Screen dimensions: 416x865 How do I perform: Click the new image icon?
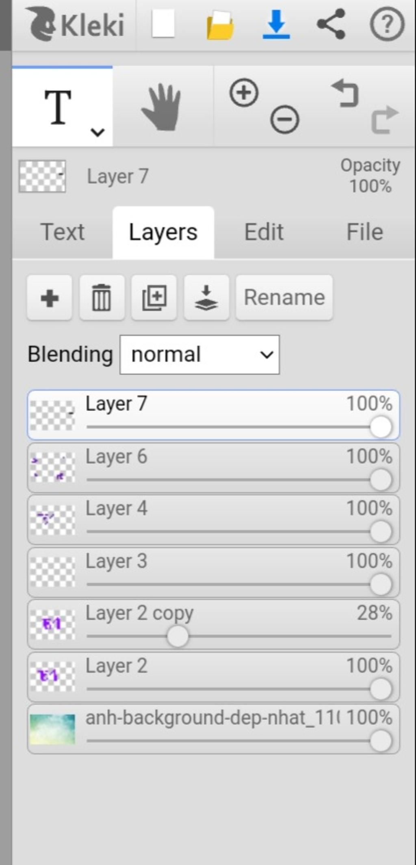coord(163,24)
